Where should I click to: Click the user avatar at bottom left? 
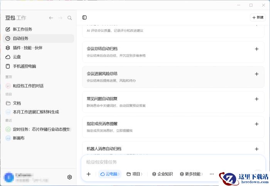click(9, 177)
